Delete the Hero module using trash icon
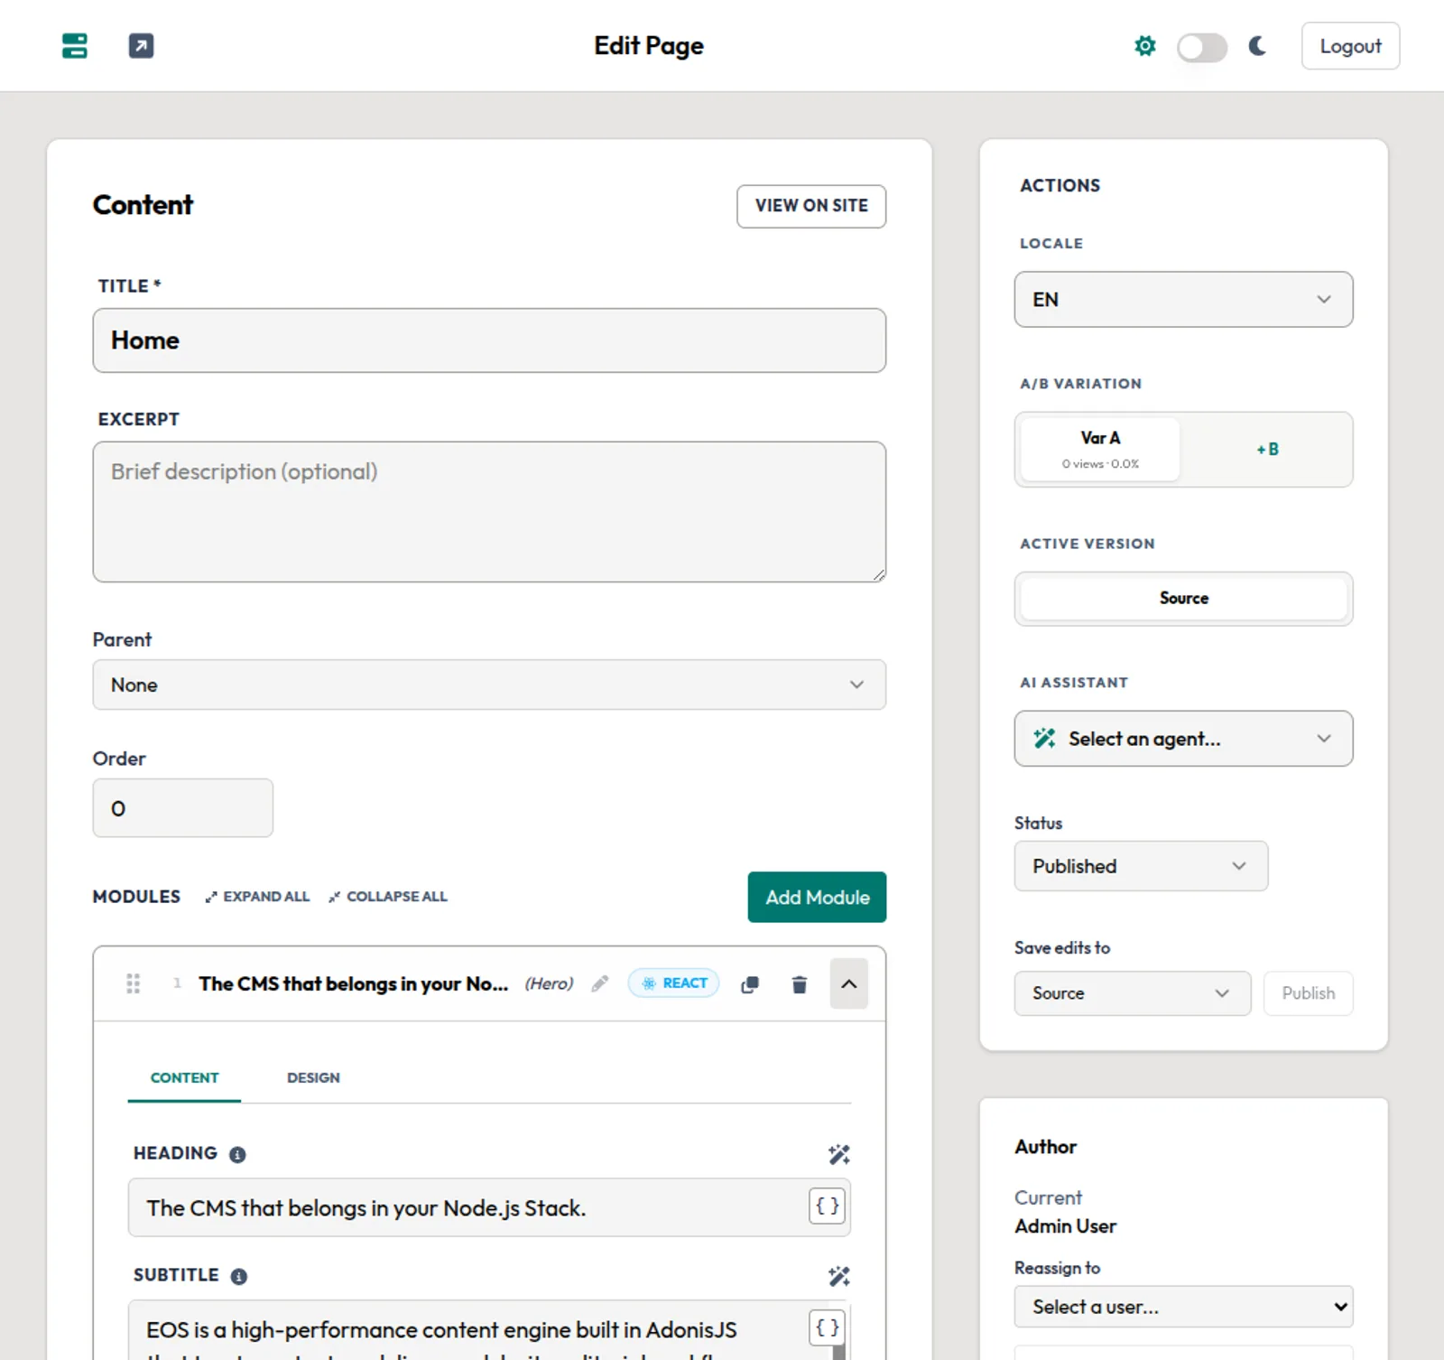1444x1360 pixels. (x=799, y=984)
